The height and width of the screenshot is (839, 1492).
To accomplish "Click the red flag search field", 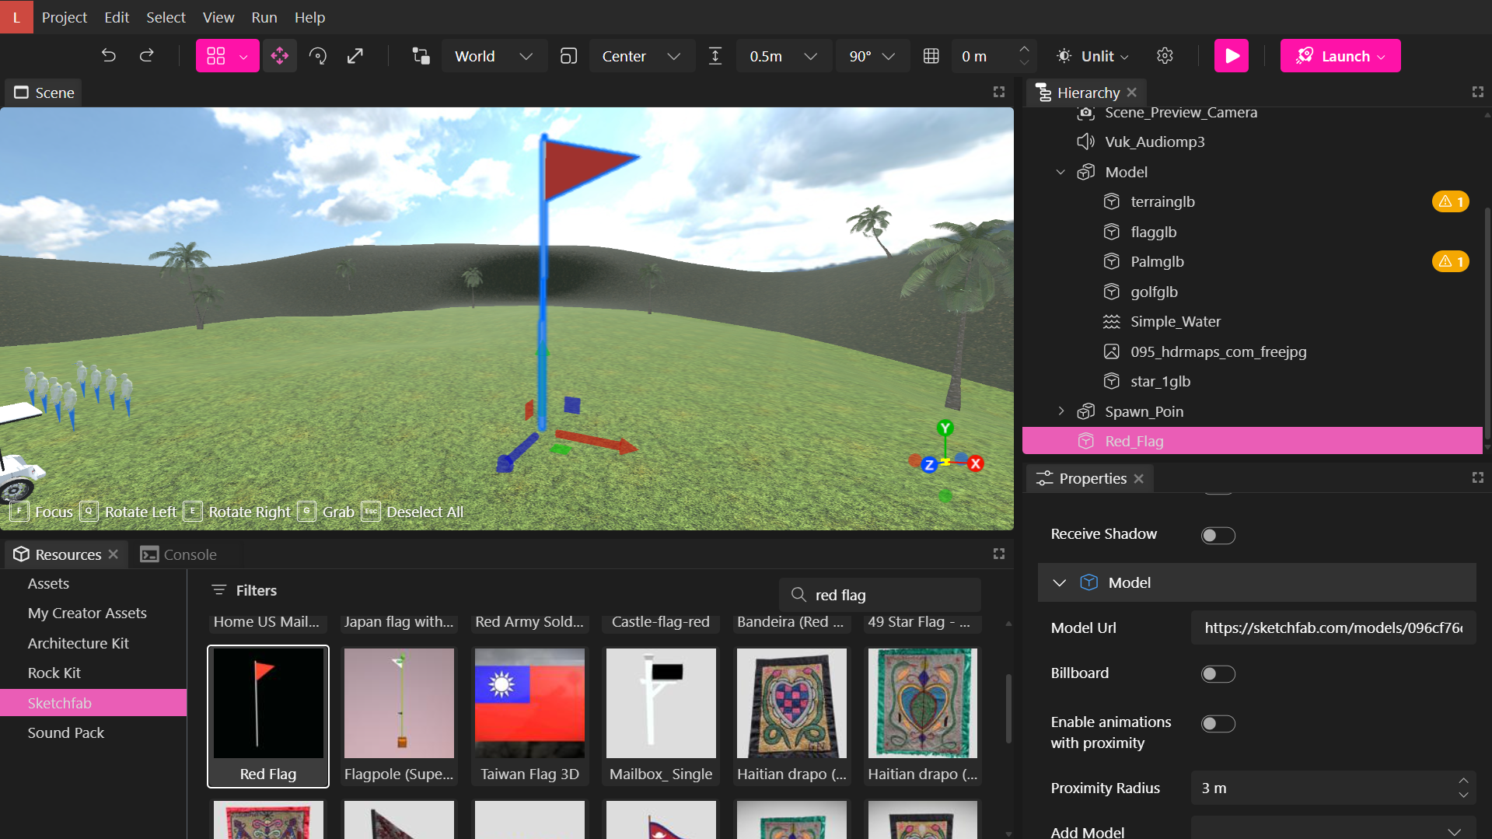I will (879, 595).
